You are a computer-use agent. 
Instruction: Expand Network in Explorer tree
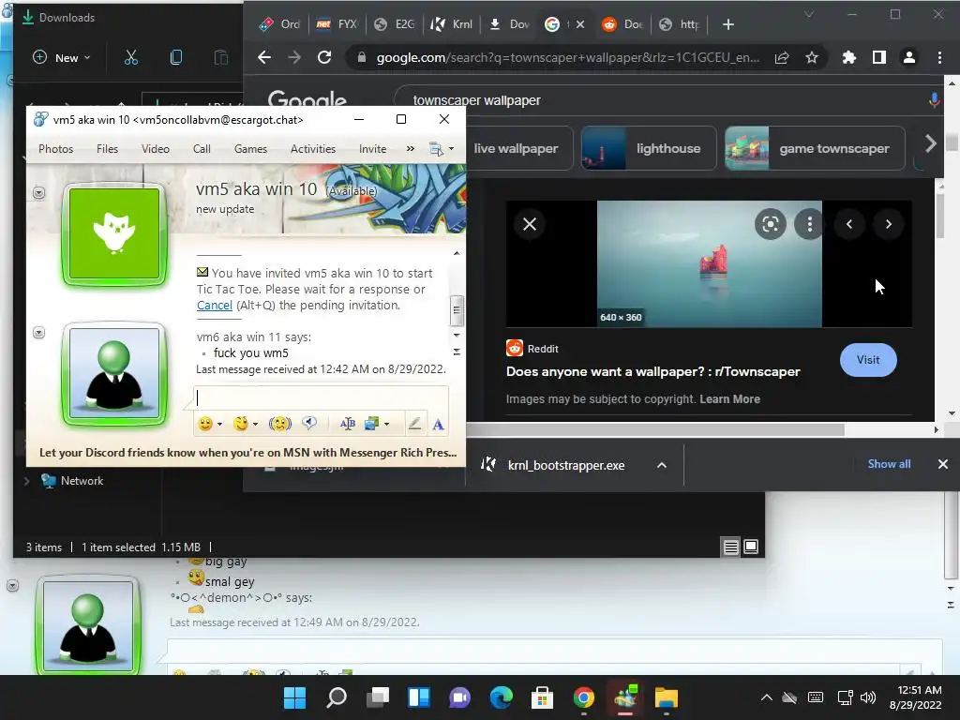pos(26,481)
